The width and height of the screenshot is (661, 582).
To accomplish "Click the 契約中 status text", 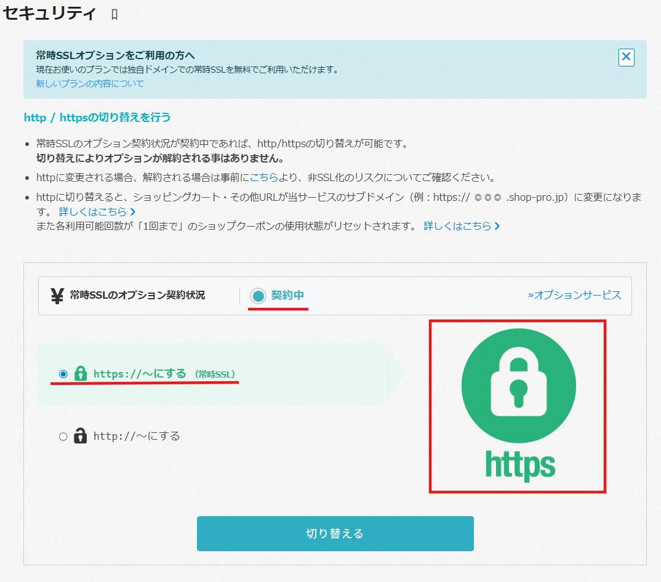I will click(287, 295).
